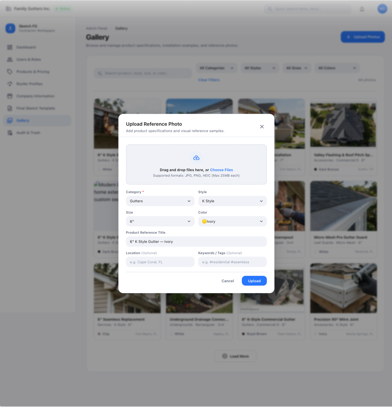Screen dimensions: 392x407
Task: Open the Color dropdown showing Ivory
Action: 232,222
